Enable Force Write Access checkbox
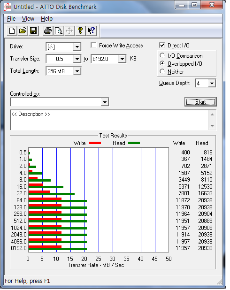This screenshot has width=230, height=290. (93, 46)
